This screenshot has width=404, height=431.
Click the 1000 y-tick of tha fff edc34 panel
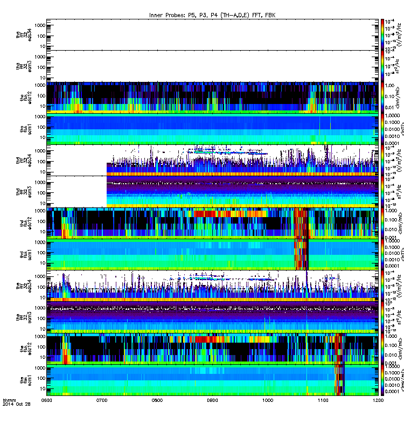pos(40,25)
